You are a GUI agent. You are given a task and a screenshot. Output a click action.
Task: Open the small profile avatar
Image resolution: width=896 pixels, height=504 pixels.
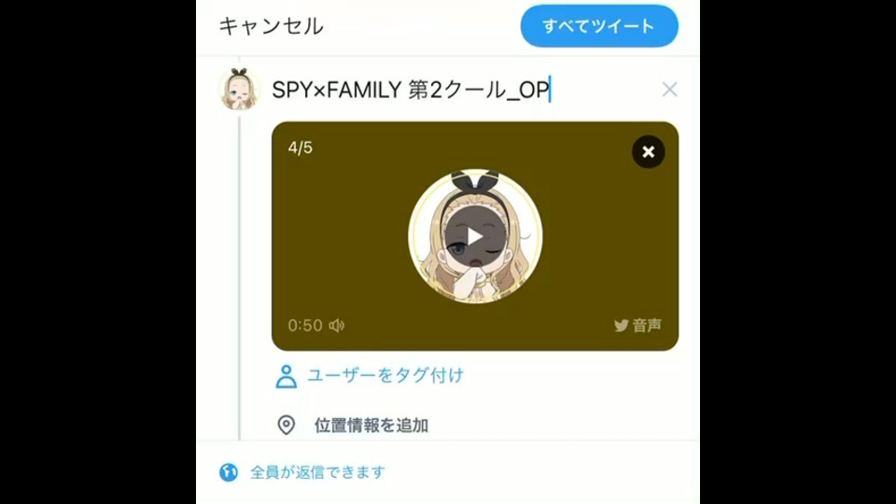[x=240, y=90]
